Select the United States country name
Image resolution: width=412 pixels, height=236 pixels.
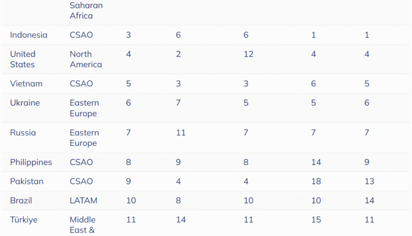tap(23, 59)
